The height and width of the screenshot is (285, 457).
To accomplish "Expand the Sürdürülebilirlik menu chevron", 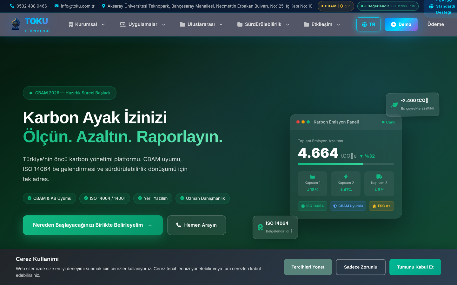I will click(x=288, y=25).
